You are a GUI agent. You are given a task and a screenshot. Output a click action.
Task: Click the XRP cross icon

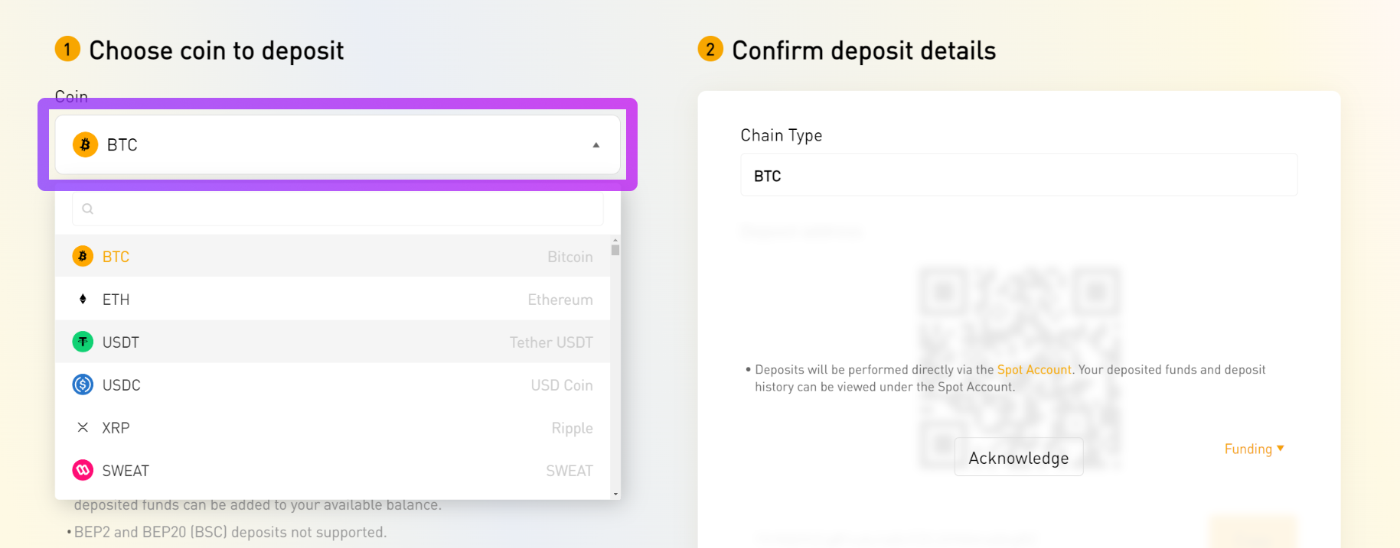[83, 427]
